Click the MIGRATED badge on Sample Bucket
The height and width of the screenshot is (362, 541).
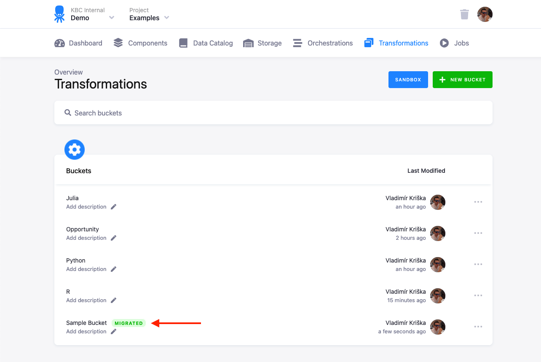point(129,323)
